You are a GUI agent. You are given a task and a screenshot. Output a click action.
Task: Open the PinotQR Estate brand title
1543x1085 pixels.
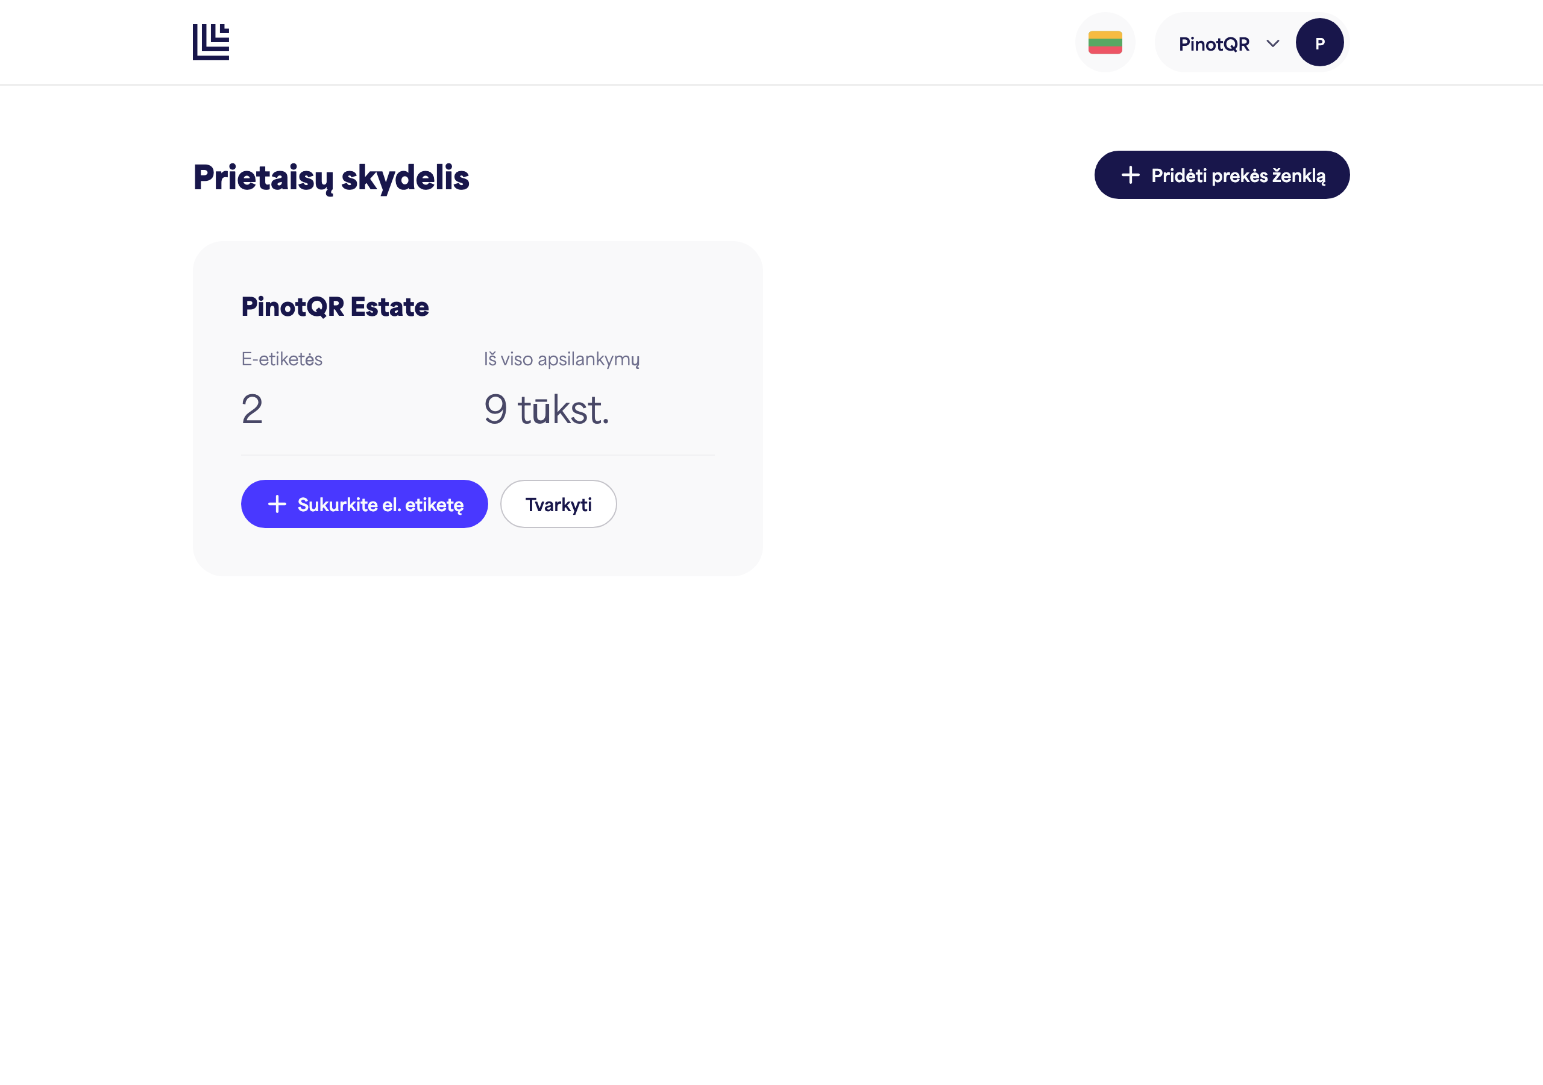point(335,307)
